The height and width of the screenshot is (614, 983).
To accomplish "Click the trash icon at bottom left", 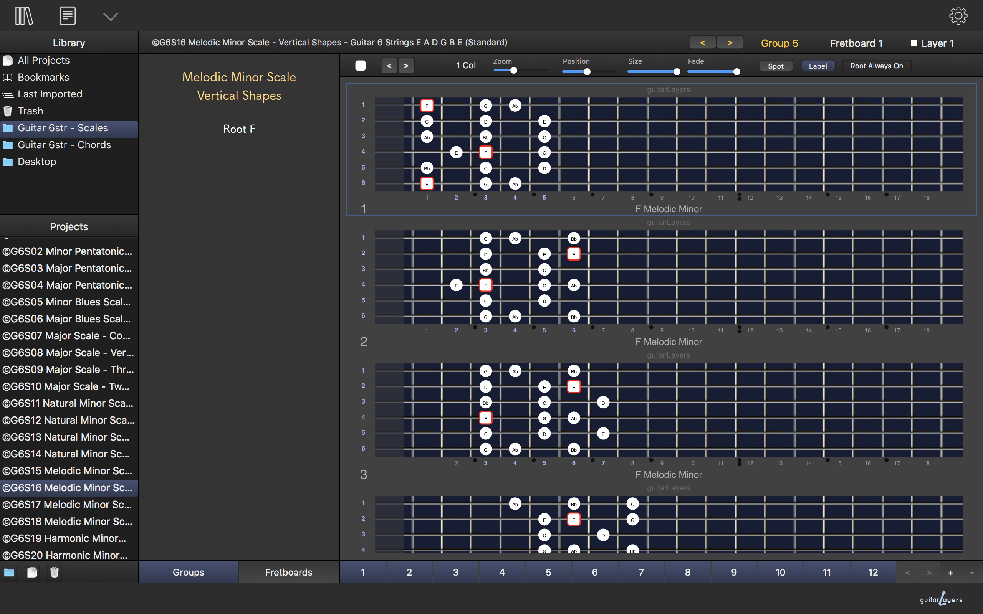I will (x=55, y=573).
